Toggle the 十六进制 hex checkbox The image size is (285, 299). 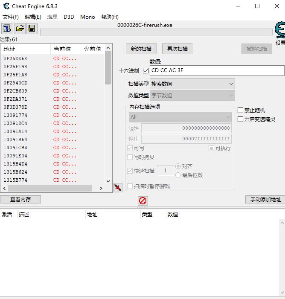pyautogui.click(x=145, y=70)
